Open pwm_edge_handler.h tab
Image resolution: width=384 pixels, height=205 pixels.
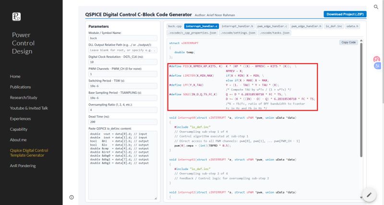click(306, 26)
